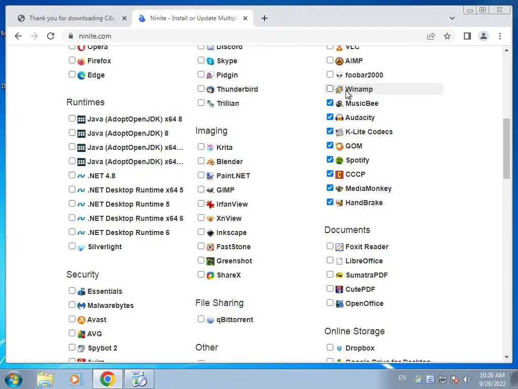Screen dimensions: 518x389
Task: Click the Firefox app icon
Action: [x=81, y=61]
